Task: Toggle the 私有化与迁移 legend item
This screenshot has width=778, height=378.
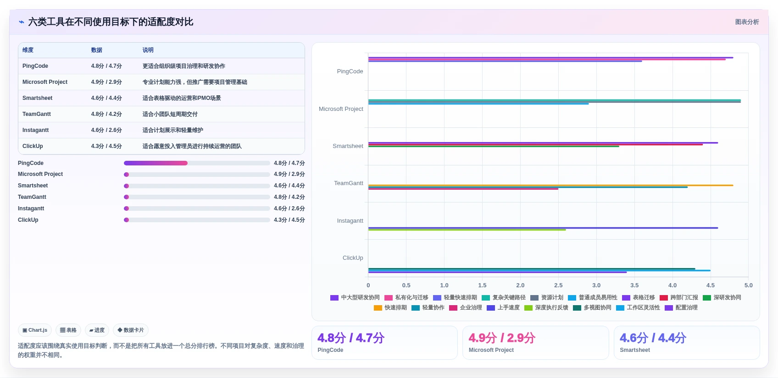Action: click(x=406, y=297)
